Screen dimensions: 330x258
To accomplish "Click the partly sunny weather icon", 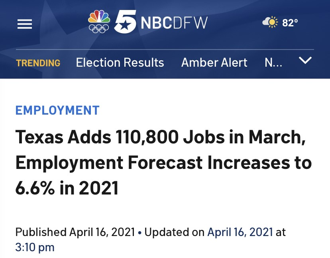I will click(x=270, y=22).
